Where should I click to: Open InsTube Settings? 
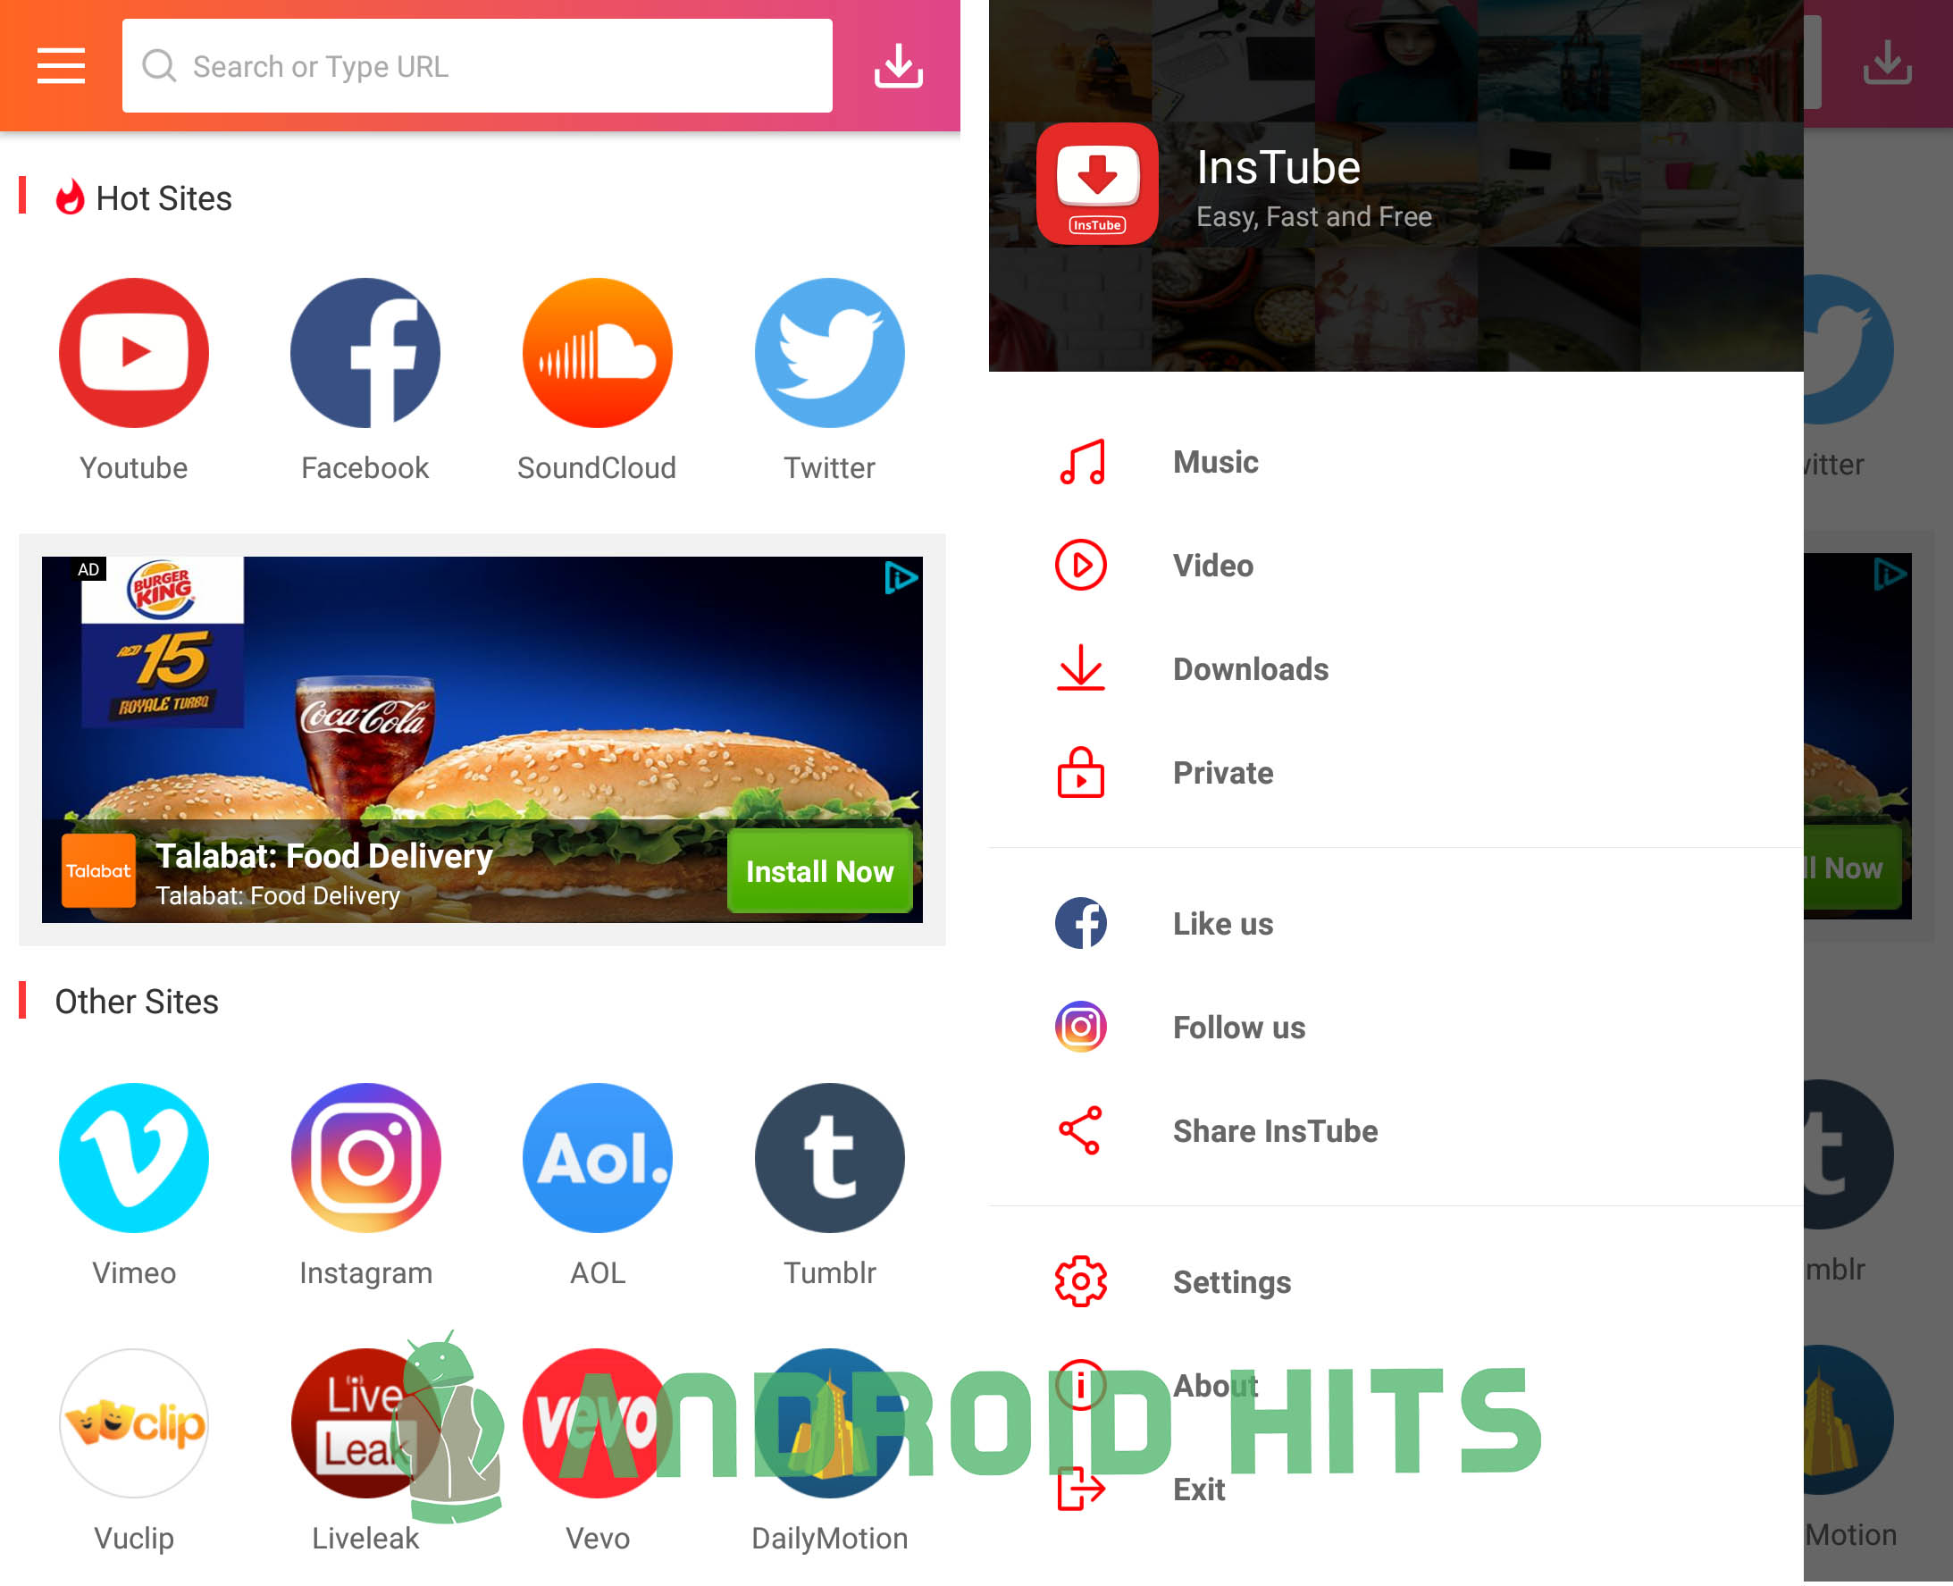click(1231, 1281)
